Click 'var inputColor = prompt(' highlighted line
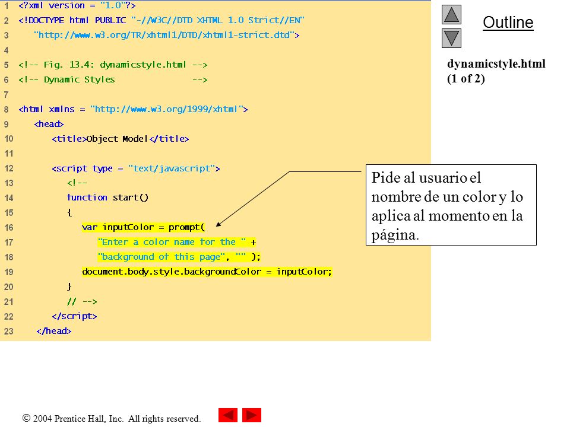 (144, 227)
